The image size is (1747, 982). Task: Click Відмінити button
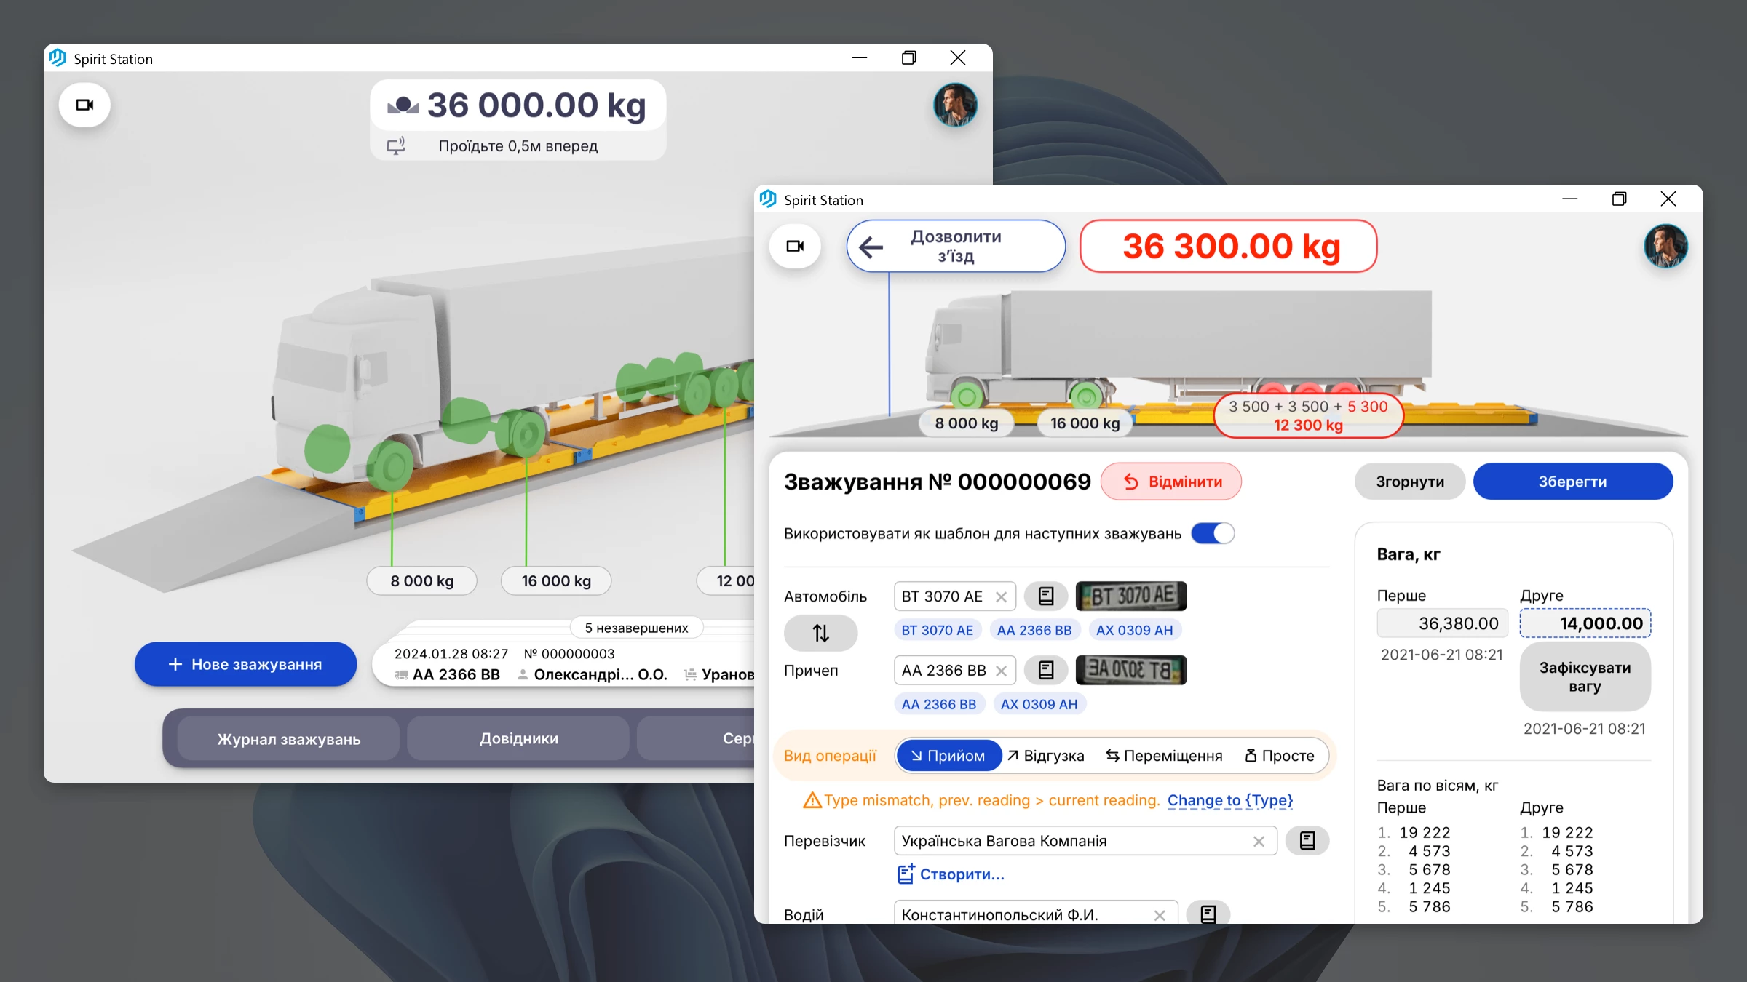1171,482
